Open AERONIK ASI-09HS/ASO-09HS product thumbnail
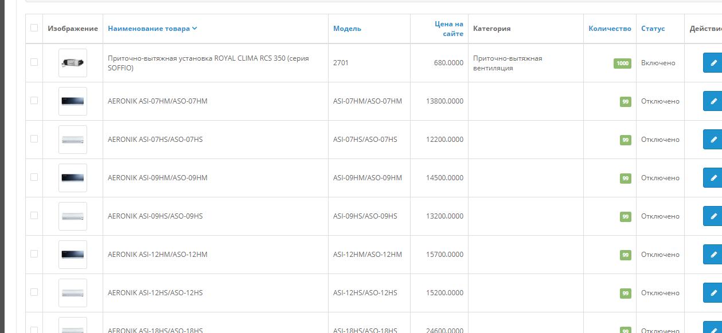 tap(73, 216)
